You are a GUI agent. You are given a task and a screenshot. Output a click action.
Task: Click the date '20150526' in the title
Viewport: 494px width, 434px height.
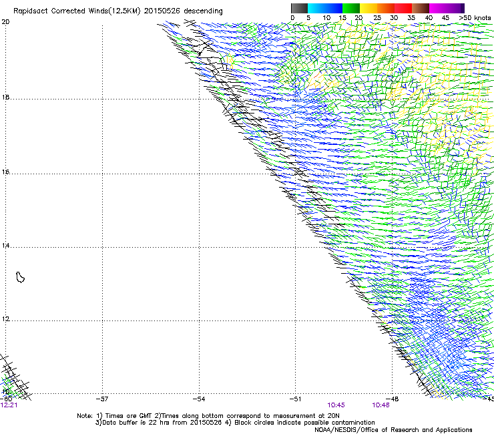coord(162,11)
